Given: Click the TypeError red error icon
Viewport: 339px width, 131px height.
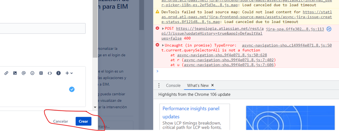Looking at the screenshot, I should (x=157, y=45).
